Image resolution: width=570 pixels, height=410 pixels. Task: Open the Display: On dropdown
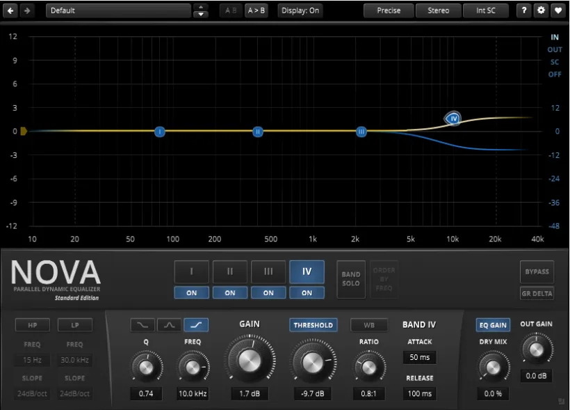tap(300, 10)
